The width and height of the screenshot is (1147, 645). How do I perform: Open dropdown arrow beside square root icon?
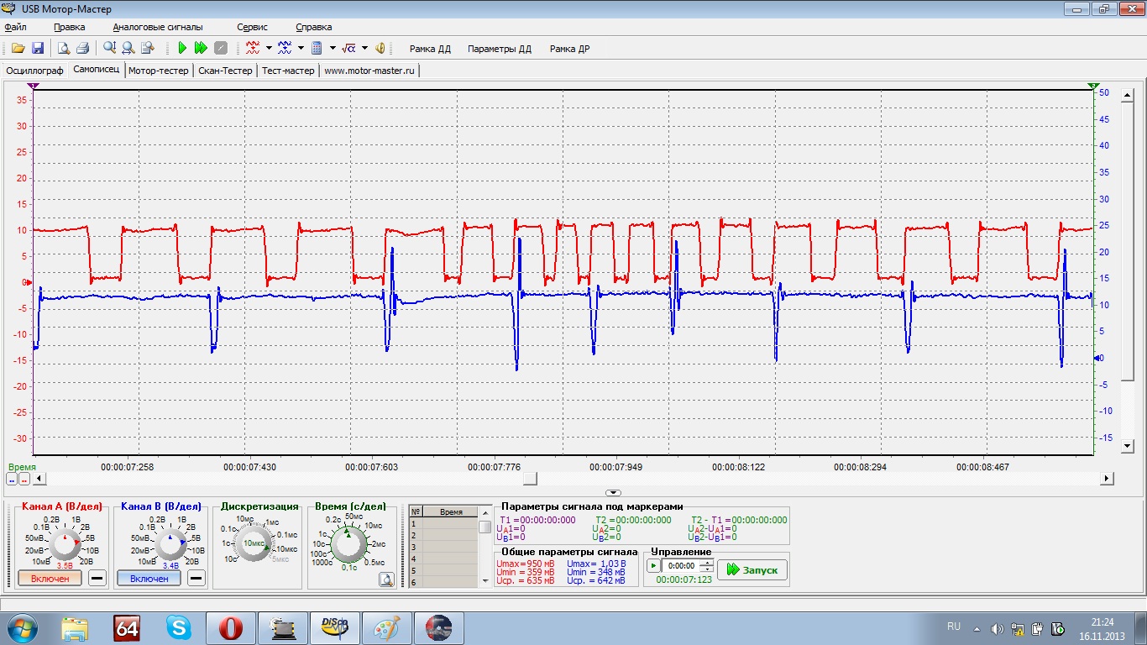click(365, 48)
